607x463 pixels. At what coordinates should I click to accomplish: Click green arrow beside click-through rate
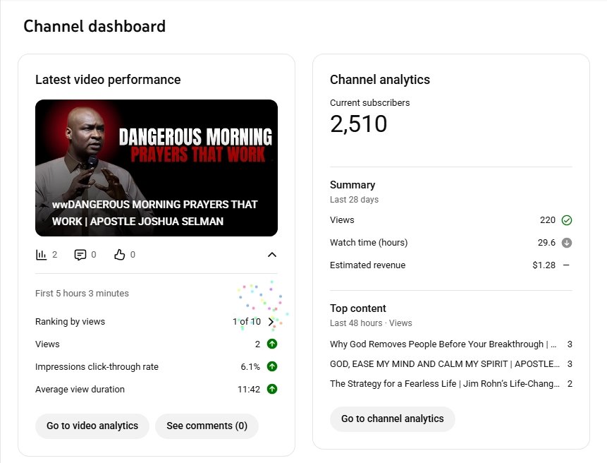272,367
